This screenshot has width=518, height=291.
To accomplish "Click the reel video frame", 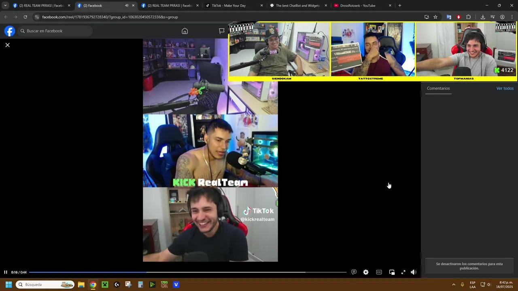I will (x=210, y=150).
